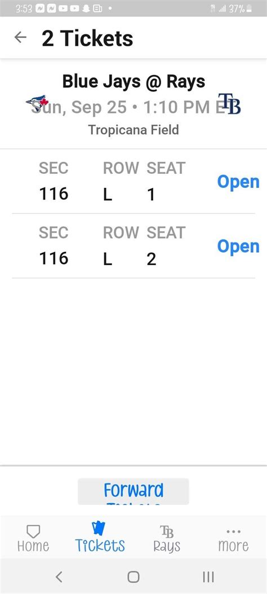Open Android recent apps button
Image resolution: width=267 pixels, height=594 pixels.
tap(208, 577)
